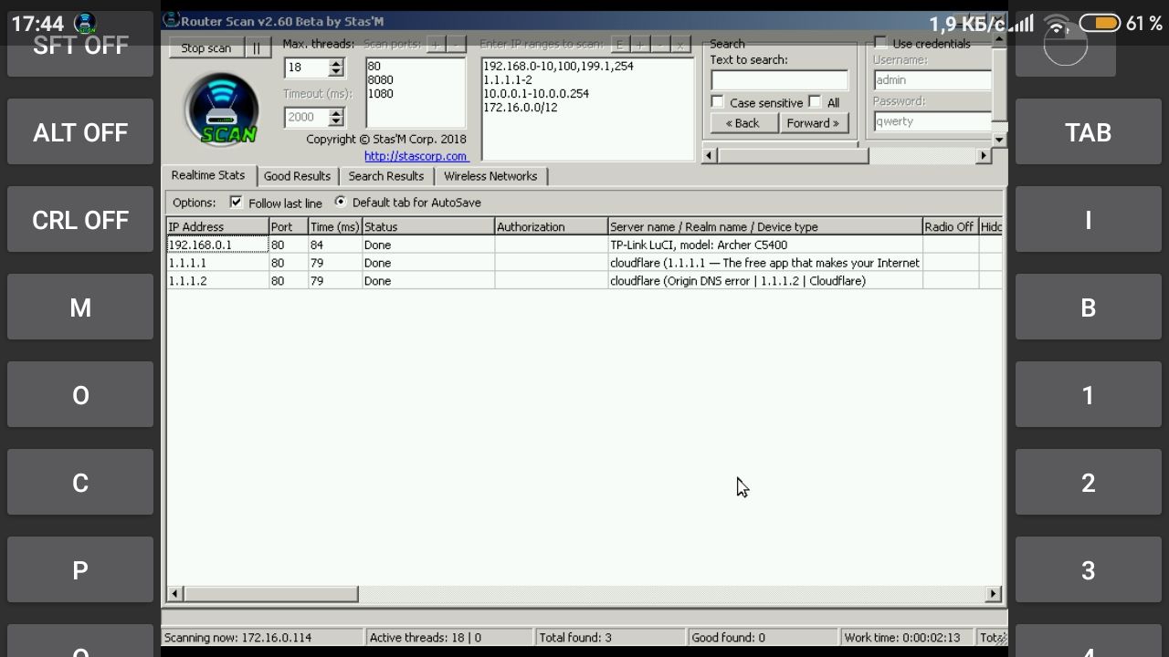Open the Wireless Networks tab
The image size is (1169, 657).
pyautogui.click(x=490, y=176)
